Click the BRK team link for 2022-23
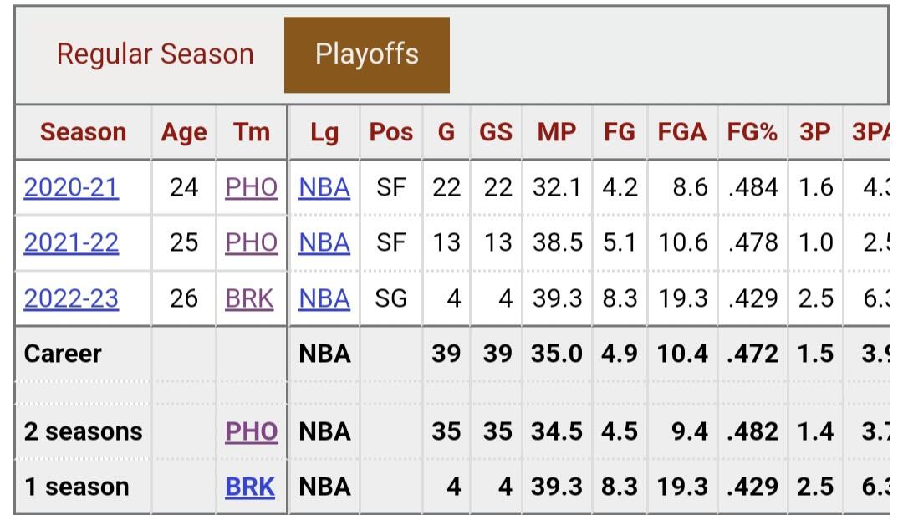The width and height of the screenshot is (903, 515). (x=249, y=298)
